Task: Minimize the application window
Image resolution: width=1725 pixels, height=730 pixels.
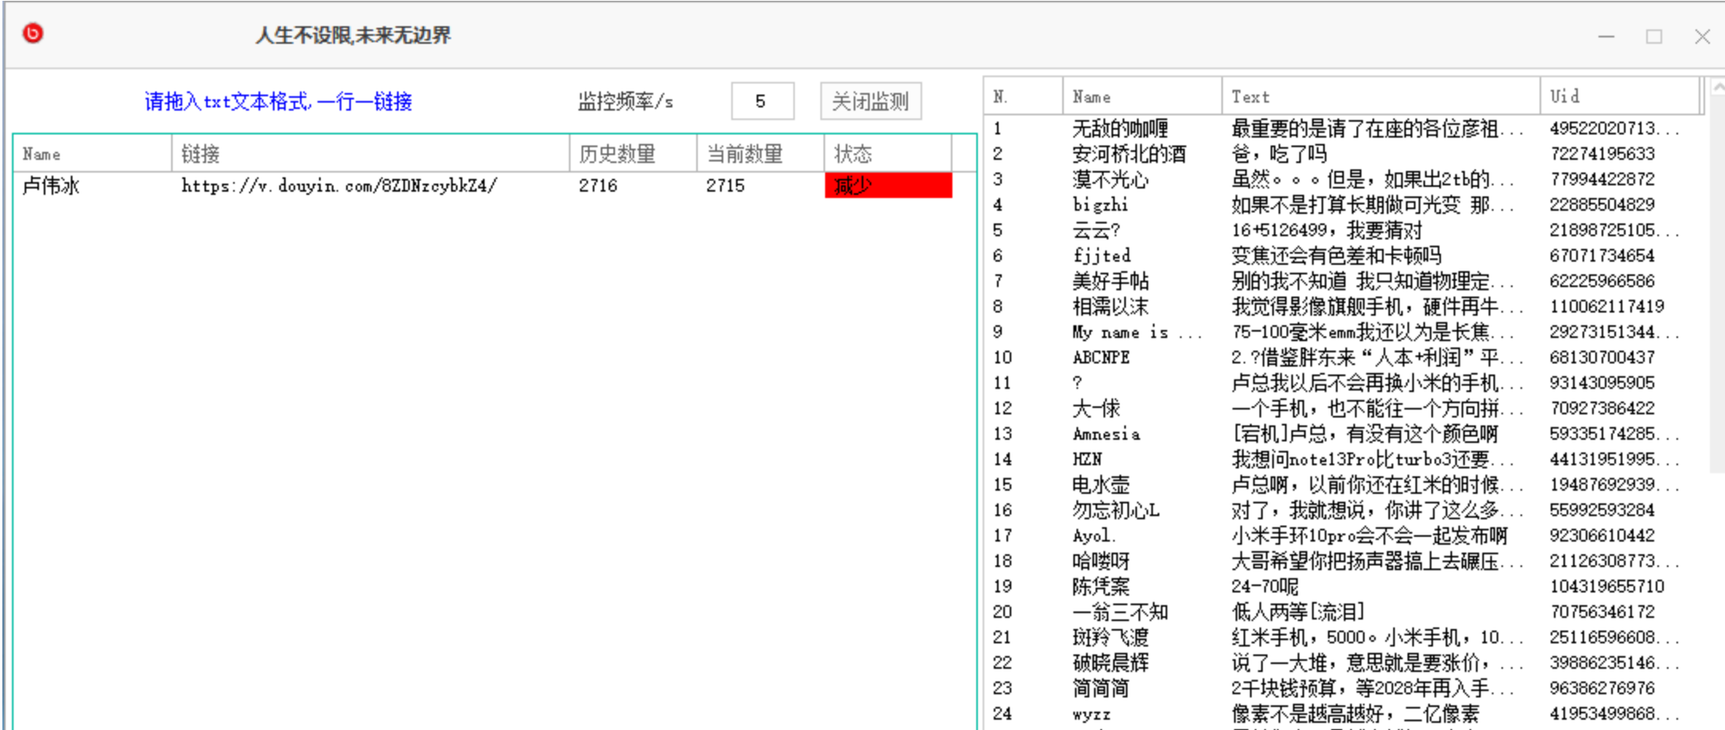Action: (1606, 37)
